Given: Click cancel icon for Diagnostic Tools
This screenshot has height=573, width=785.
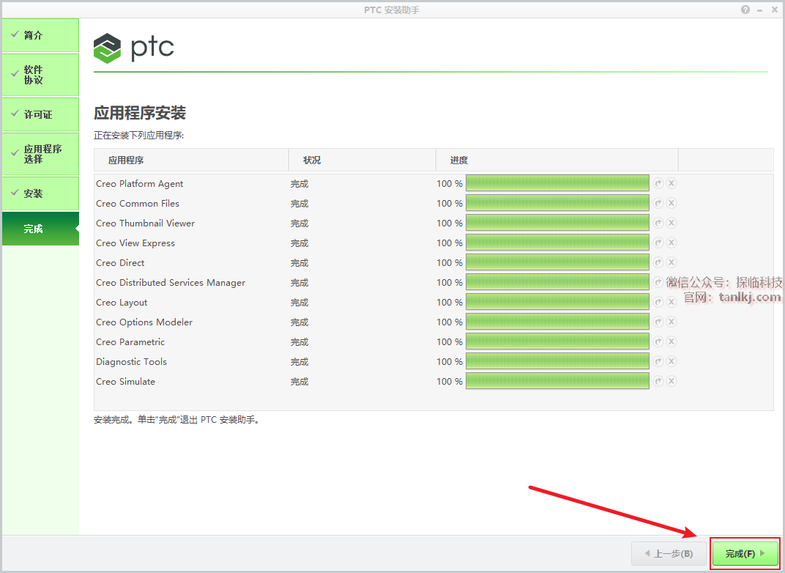Looking at the screenshot, I should click(671, 361).
